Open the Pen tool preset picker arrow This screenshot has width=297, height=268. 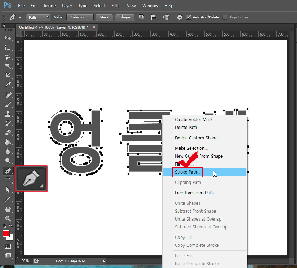coord(20,17)
